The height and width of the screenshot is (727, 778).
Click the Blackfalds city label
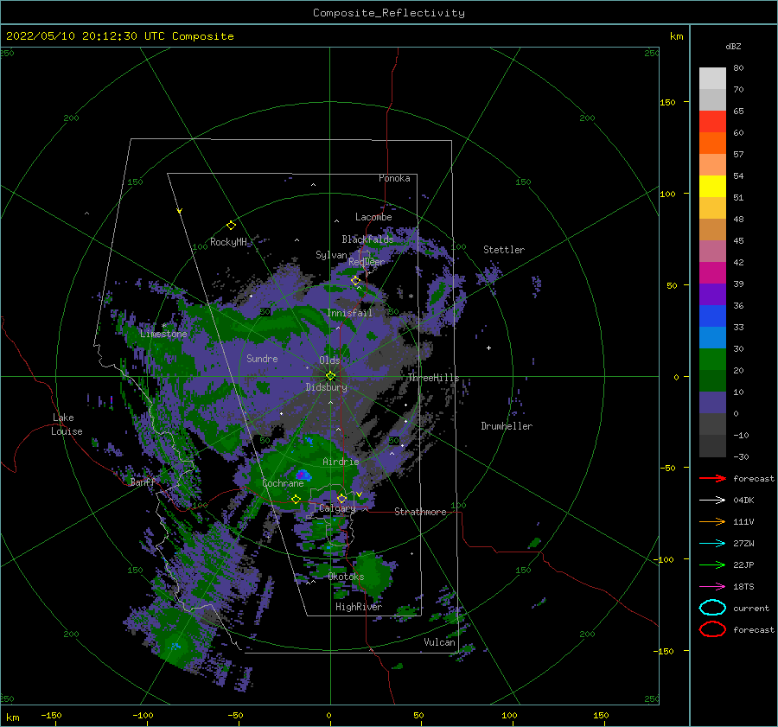(x=367, y=239)
